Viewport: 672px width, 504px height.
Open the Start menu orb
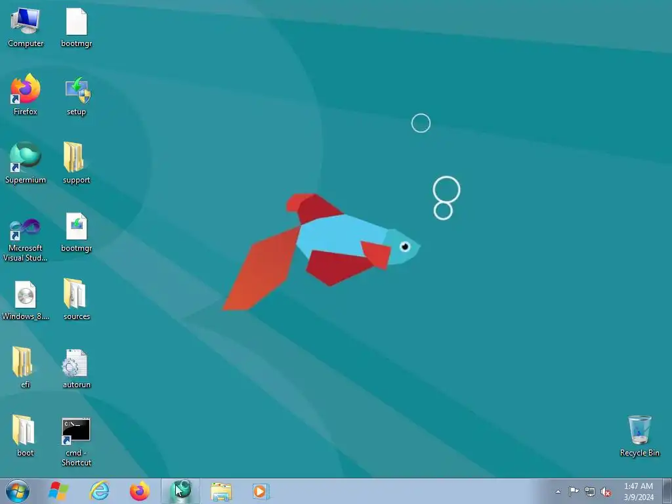point(18,491)
